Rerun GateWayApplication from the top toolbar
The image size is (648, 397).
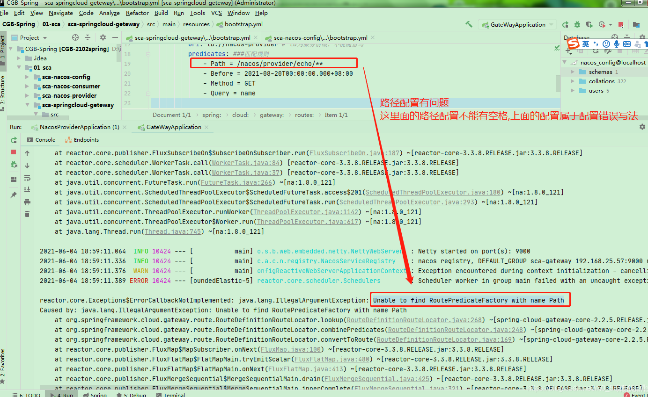coord(565,24)
